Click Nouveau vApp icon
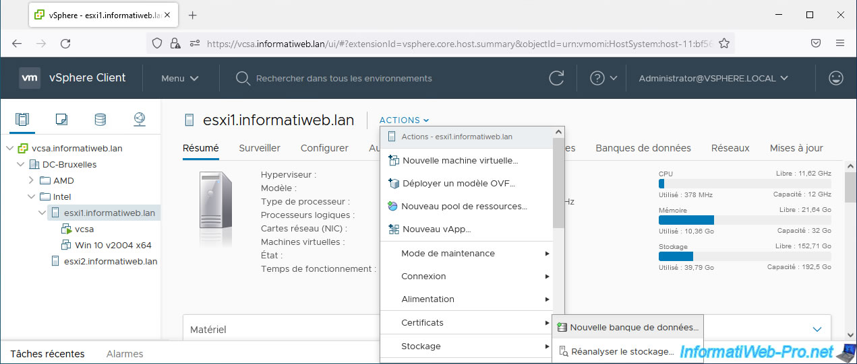 [x=394, y=229]
